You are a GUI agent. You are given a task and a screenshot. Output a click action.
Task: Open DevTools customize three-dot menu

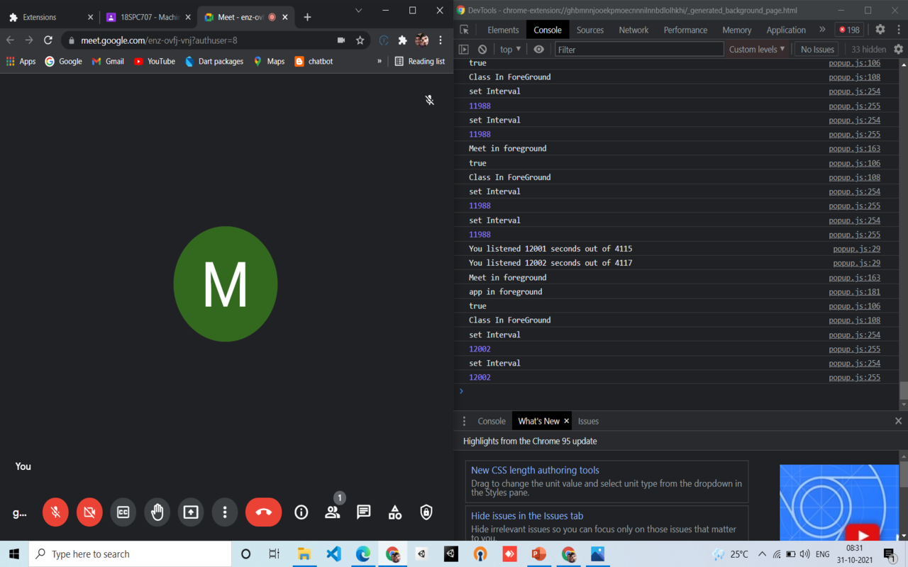click(899, 30)
